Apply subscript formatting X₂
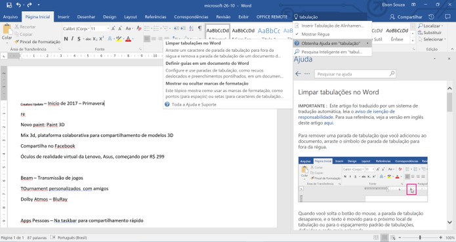This screenshot has width=456, height=242. pyautogui.click(x=95, y=39)
